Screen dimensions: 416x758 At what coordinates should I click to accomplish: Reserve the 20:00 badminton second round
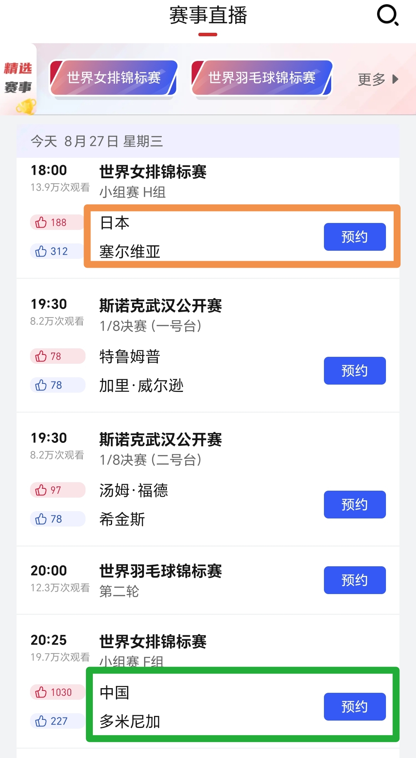coord(354,580)
